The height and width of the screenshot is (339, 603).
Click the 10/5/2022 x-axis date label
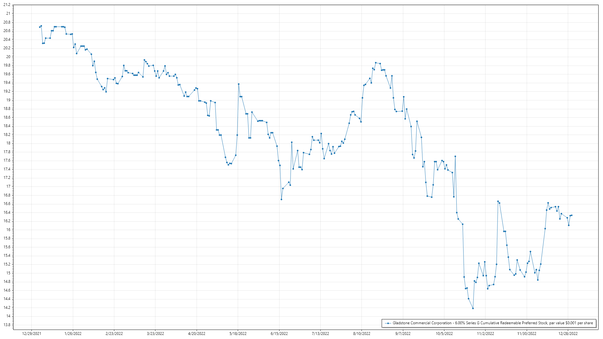click(x=444, y=334)
